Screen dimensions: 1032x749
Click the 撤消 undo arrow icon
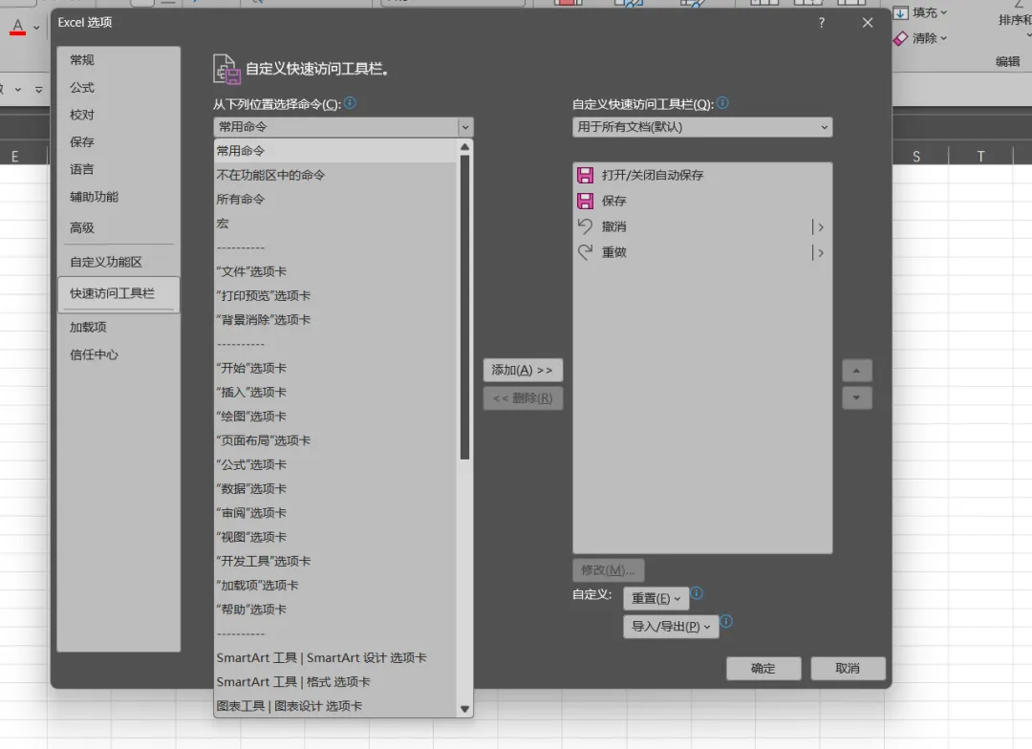pos(585,226)
